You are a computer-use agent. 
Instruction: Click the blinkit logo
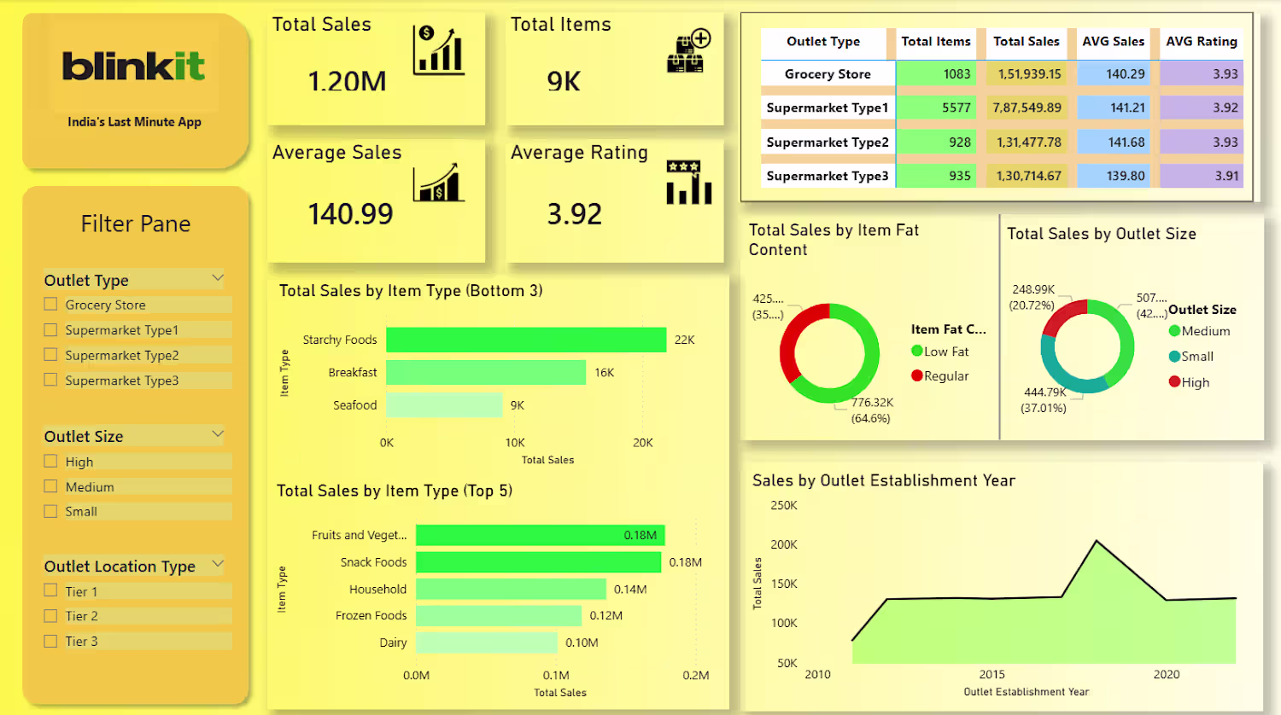tap(133, 66)
